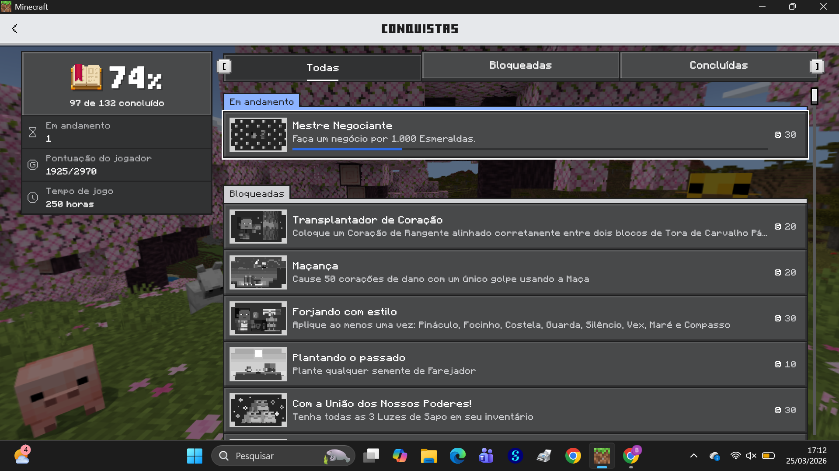The width and height of the screenshot is (839, 471).
Task: Click the right bracket tab navigation icon
Action: 817,66
